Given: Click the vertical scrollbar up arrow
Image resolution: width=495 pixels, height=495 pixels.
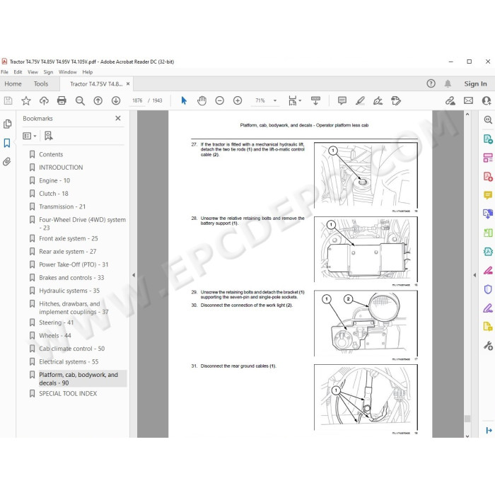Looking at the screenshot, I should [467, 115].
